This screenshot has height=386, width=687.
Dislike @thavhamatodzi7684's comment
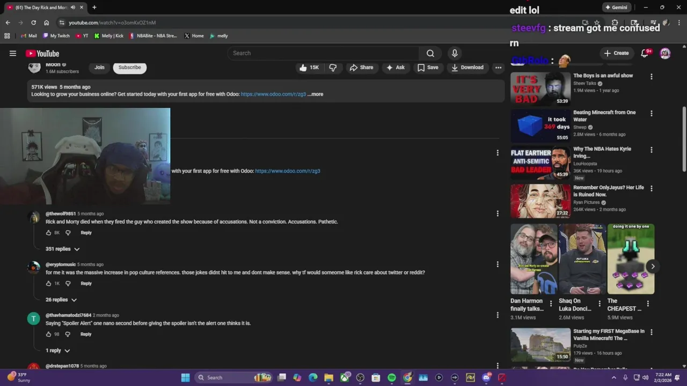[68, 334]
